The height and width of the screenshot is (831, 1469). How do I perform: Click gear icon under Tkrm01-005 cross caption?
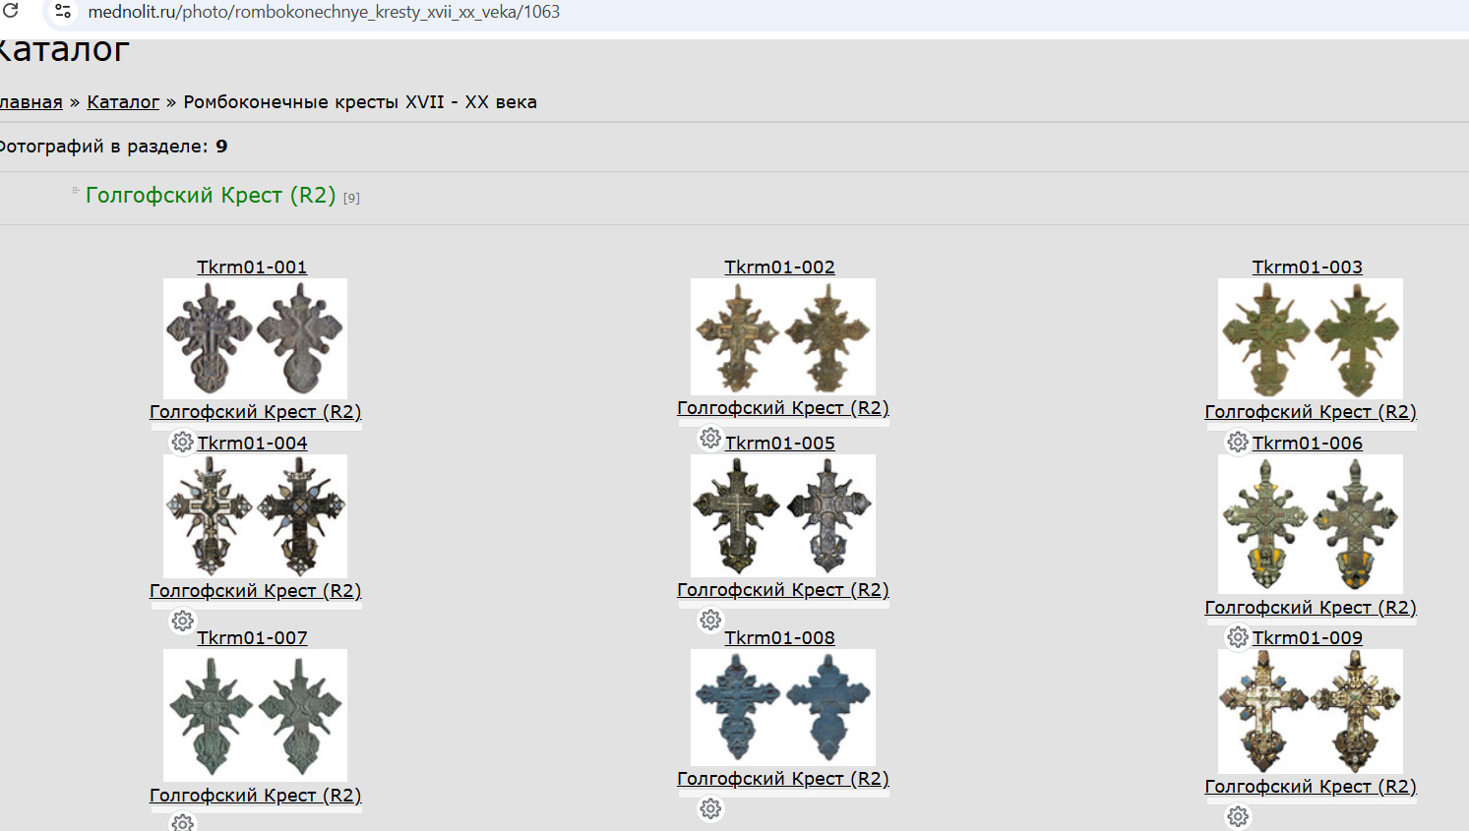point(710,620)
